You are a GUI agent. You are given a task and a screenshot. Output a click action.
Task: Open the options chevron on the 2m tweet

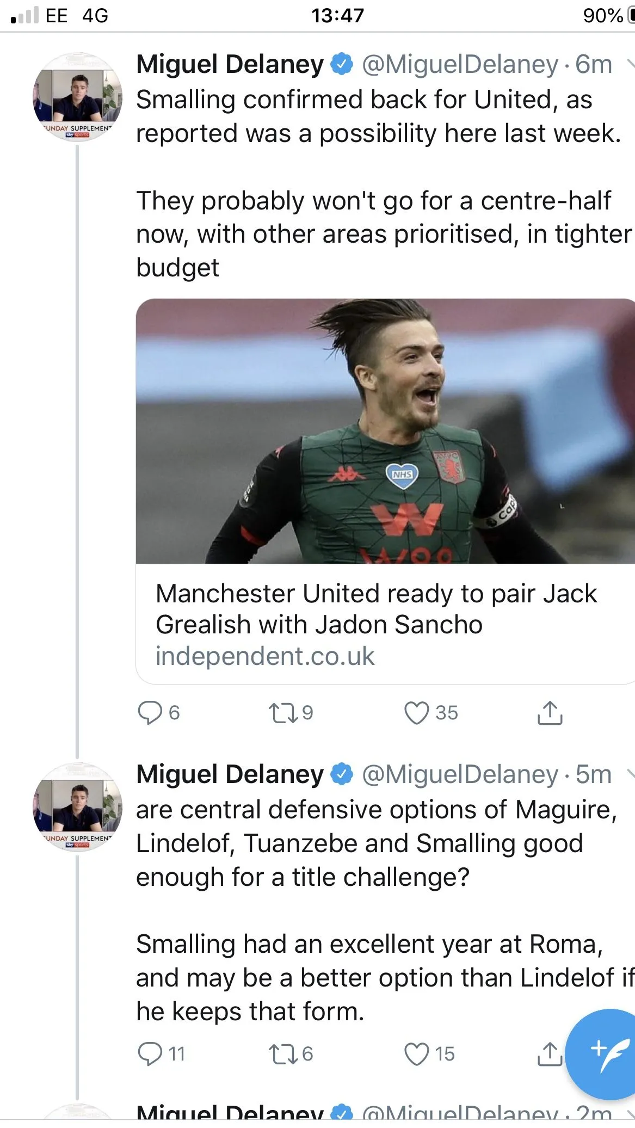pos(630,1114)
